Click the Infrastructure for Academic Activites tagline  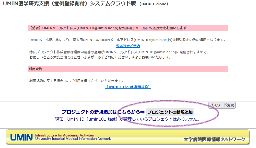pos(64,135)
